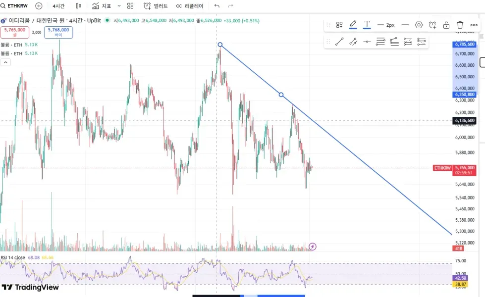Click the 6,350,800 price axis label
The width and height of the screenshot is (485, 297).
464,95
